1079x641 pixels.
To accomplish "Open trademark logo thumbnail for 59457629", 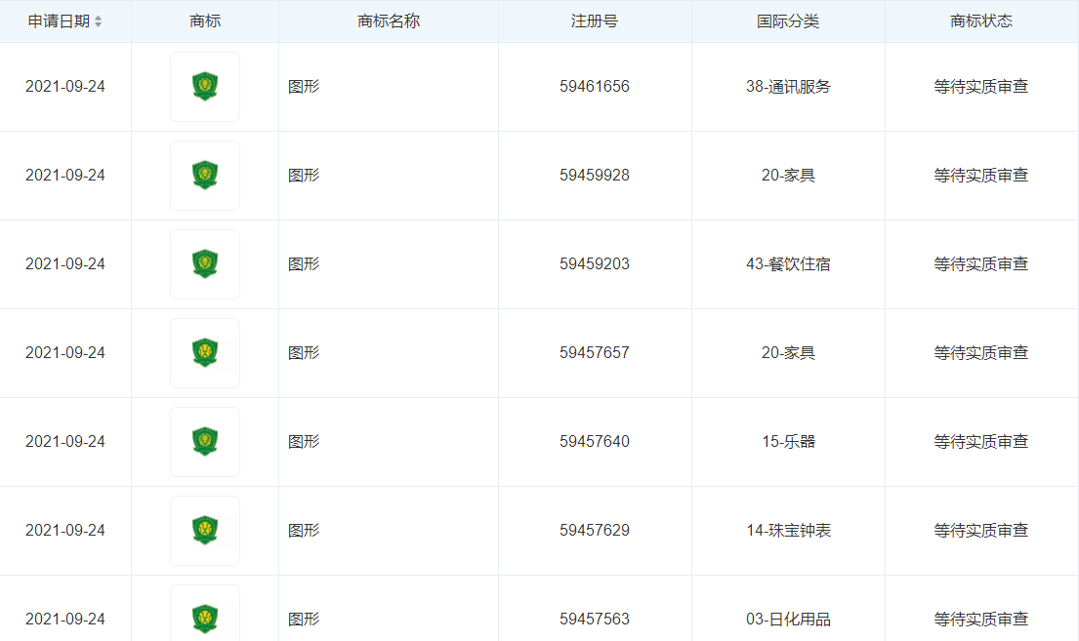I will pyautogui.click(x=205, y=531).
